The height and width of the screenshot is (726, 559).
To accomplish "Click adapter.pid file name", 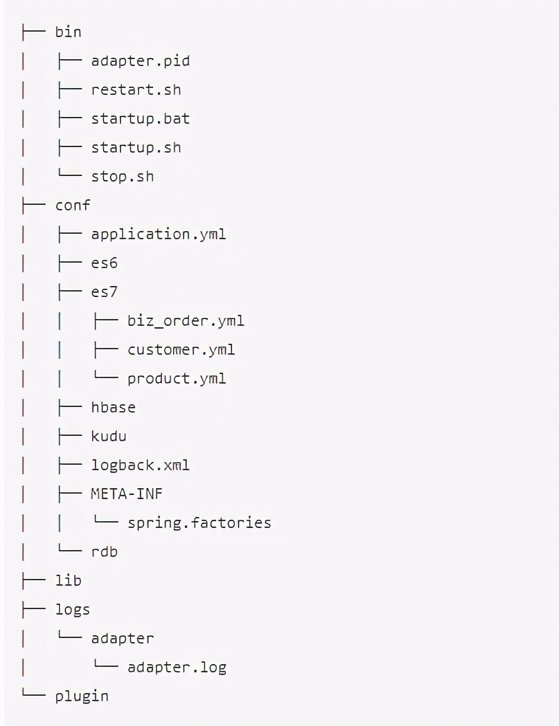I will [140, 61].
